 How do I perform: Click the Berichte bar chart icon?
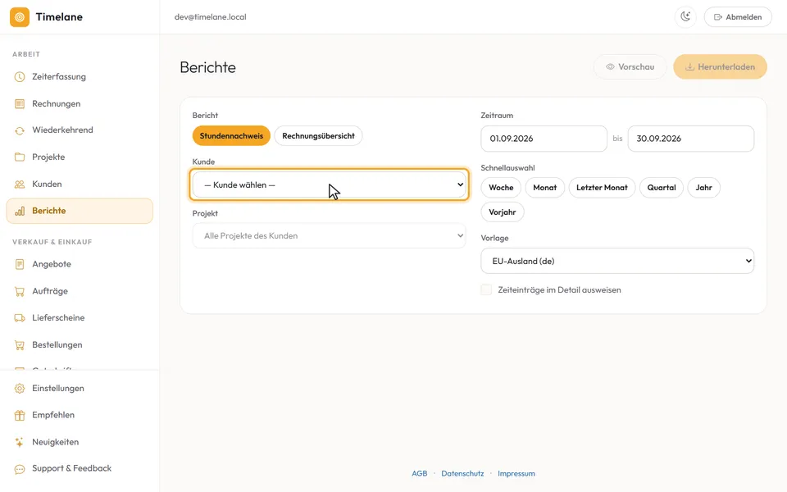(x=20, y=211)
